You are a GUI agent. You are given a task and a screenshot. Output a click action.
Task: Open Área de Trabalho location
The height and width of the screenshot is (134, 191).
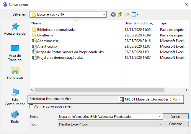[15, 53]
